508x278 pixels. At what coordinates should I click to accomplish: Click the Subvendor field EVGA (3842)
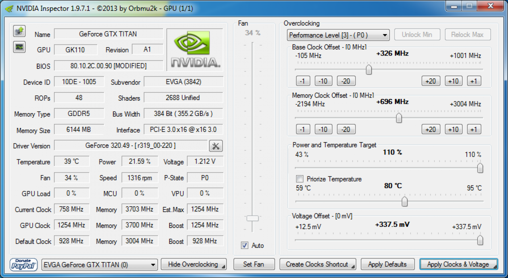[183, 82]
